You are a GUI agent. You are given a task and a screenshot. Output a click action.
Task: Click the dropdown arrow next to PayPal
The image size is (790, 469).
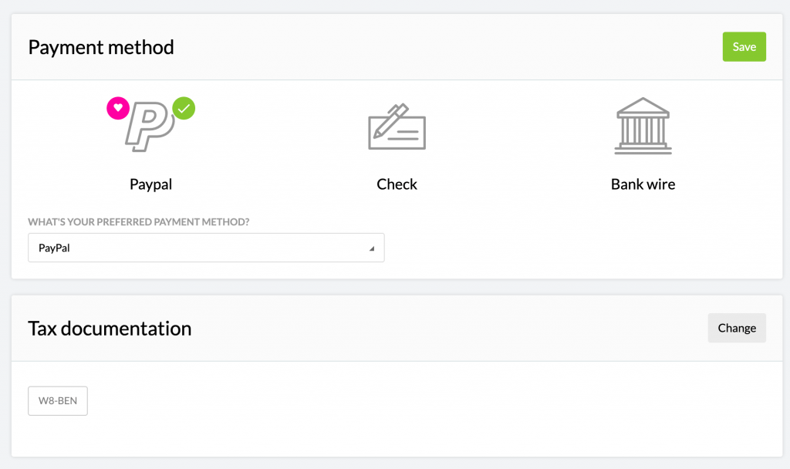pos(372,248)
